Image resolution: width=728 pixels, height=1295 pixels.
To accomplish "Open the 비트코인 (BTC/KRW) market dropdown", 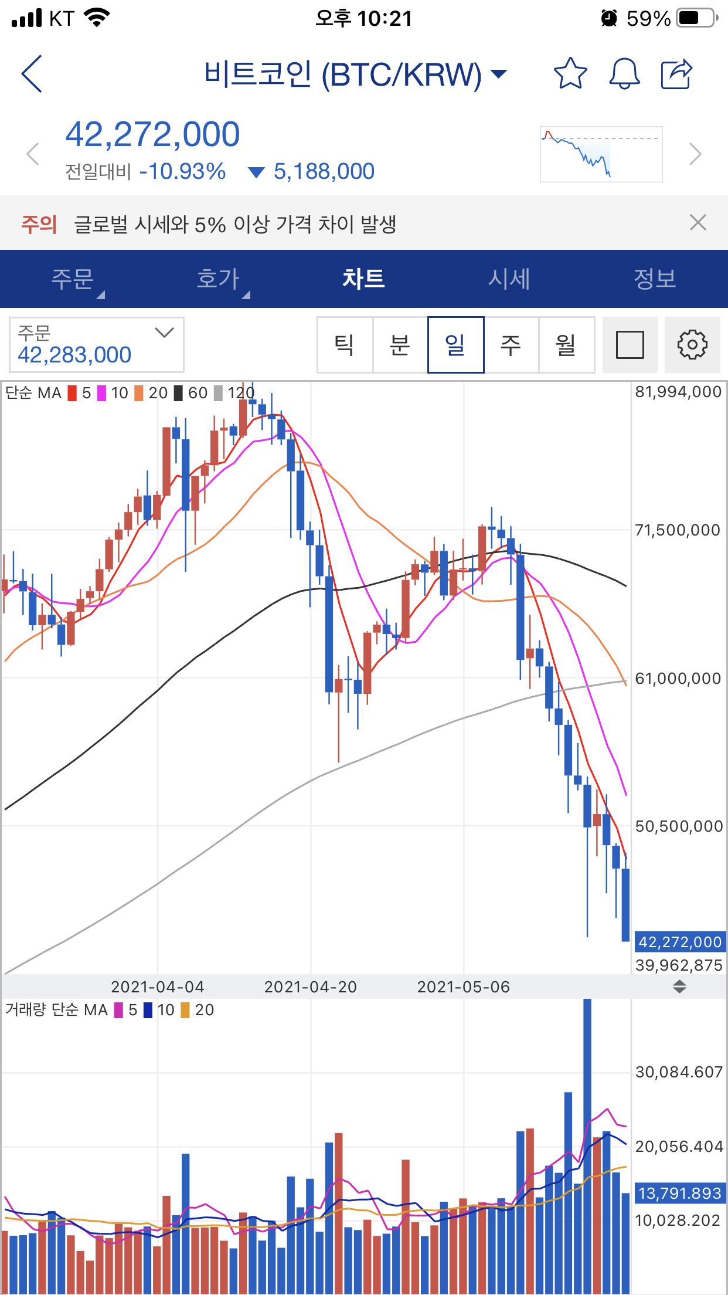I will (355, 74).
